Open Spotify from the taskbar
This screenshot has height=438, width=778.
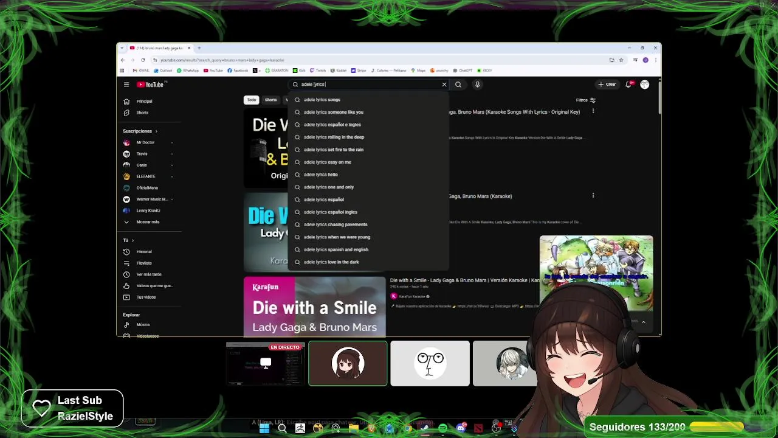pos(442,428)
